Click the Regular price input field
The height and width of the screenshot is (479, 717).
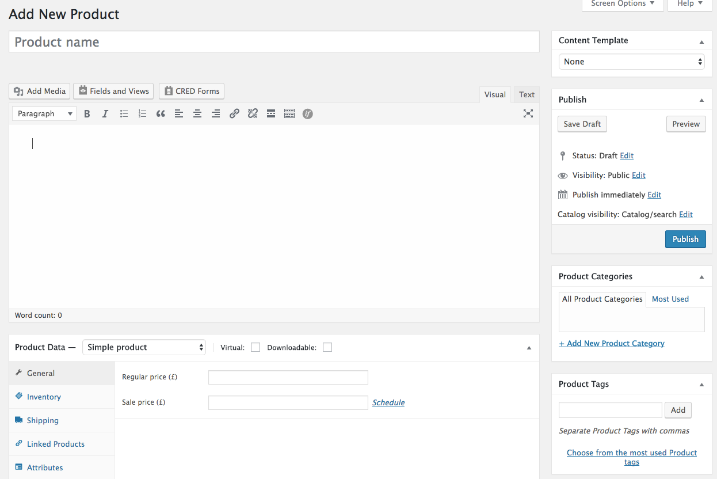288,377
